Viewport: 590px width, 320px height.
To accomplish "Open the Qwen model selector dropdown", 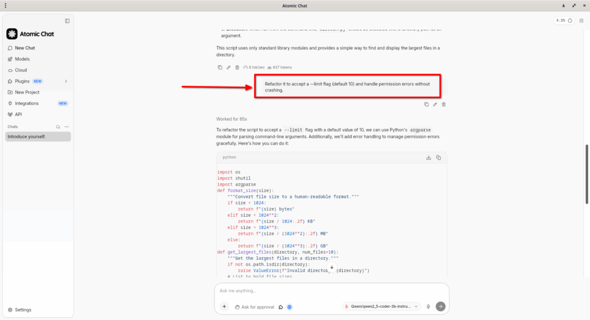I will pyautogui.click(x=381, y=306).
